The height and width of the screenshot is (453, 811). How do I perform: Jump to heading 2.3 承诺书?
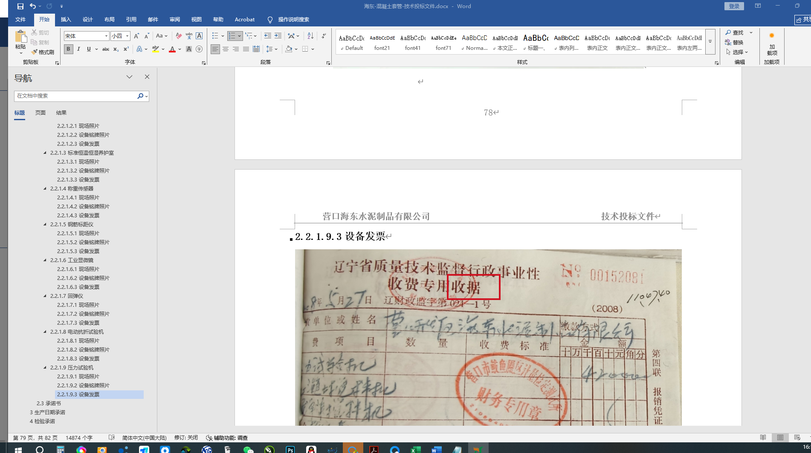click(x=49, y=403)
